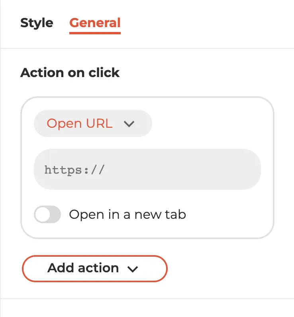Enable the Open in a new tab switch
The height and width of the screenshot is (317, 294).
pos(47,214)
